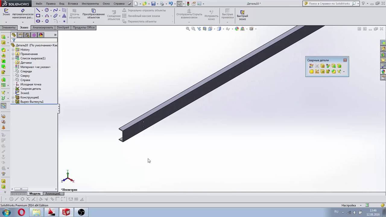Screen dimensions: 386x217
Task: Open dropdown under Преобразование объектов
Action: pos(93,22)
